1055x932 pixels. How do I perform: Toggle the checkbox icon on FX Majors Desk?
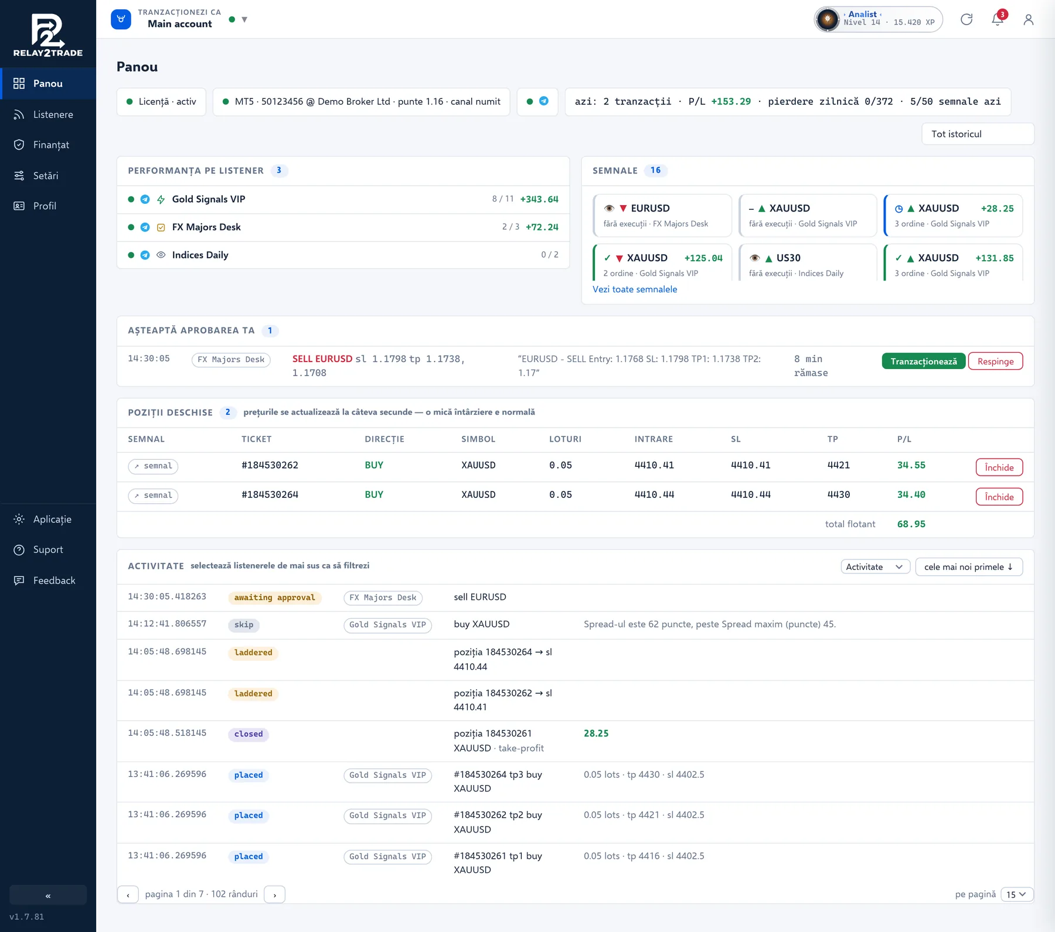(x=161, y=227)
